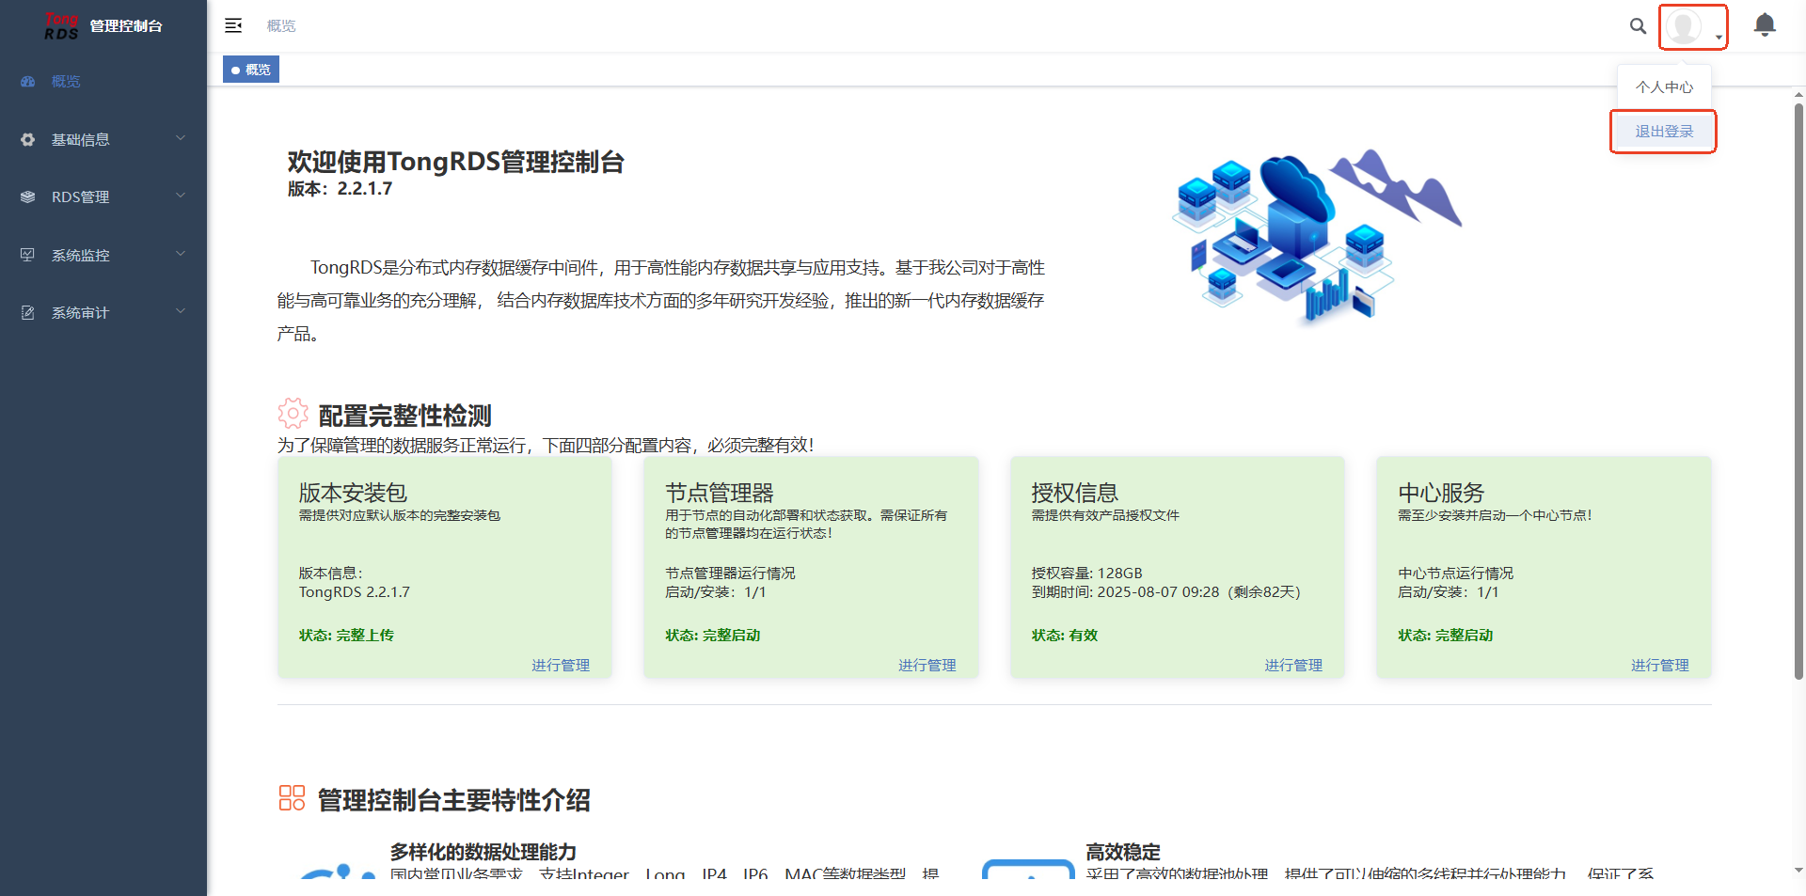Screen dimensions: 1806x896
Task: Click the 管理控制台 title in the sidebar
Action: coord(126,26)
